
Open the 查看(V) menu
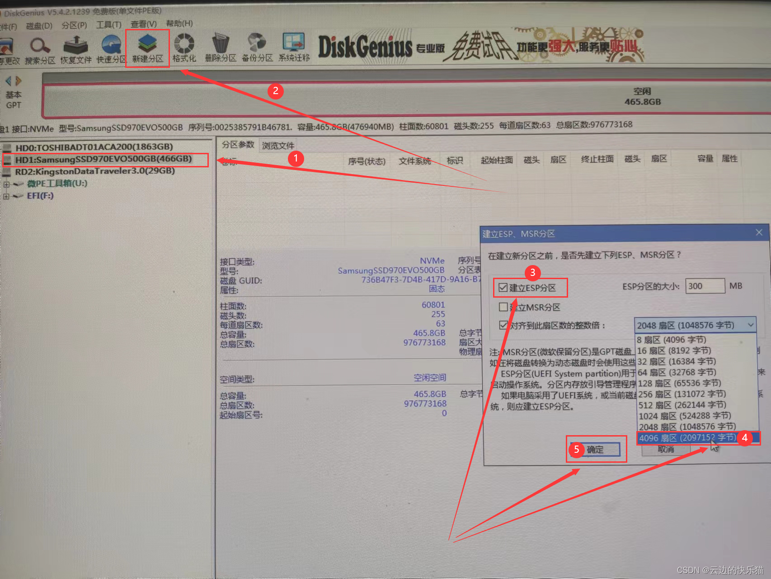point(144,24)
